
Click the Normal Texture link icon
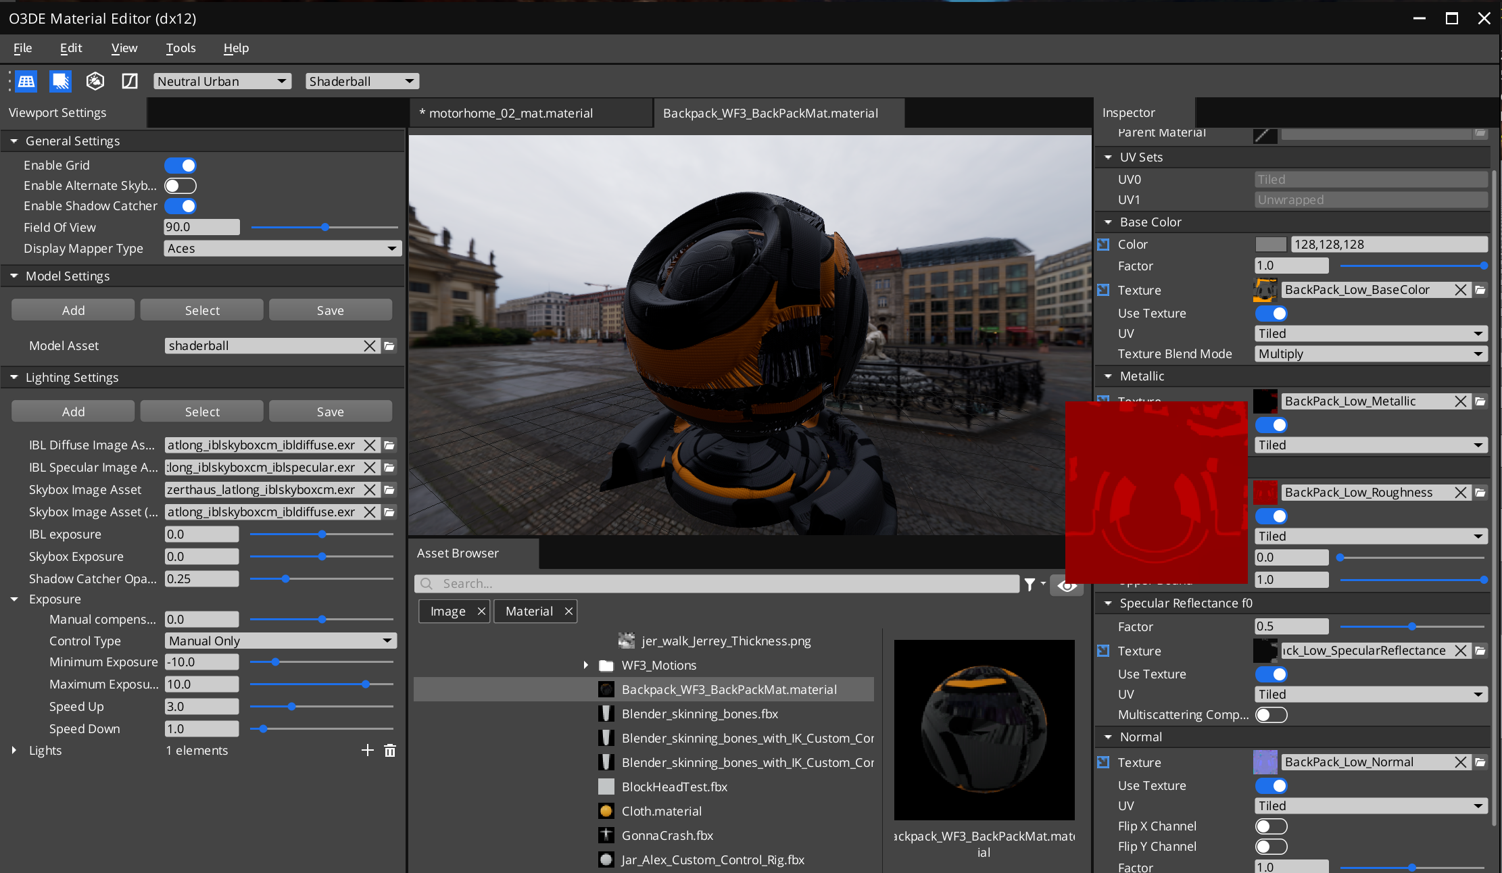pos(1103,762)
